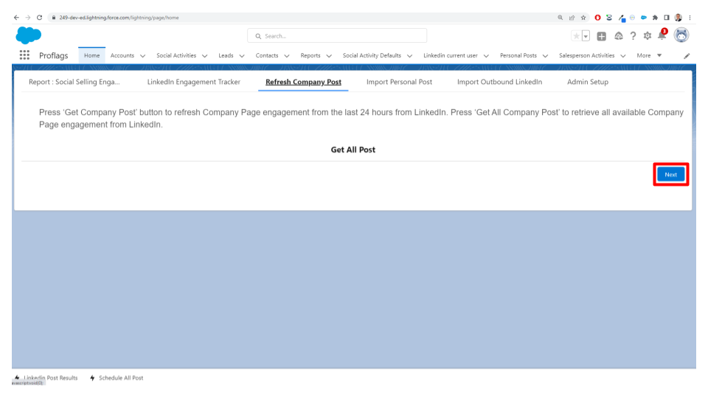The height and width of the screenshot is (398, 708).
Task: Bookmark this page with star icon
Action: pyautogui.click(x=583, y=18)
